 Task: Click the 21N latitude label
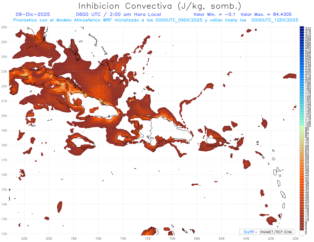coord(4,101)
